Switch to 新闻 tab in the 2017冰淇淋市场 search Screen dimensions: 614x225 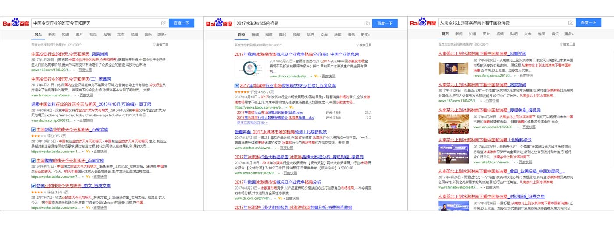pyautogui.click(x=255, y=35)
